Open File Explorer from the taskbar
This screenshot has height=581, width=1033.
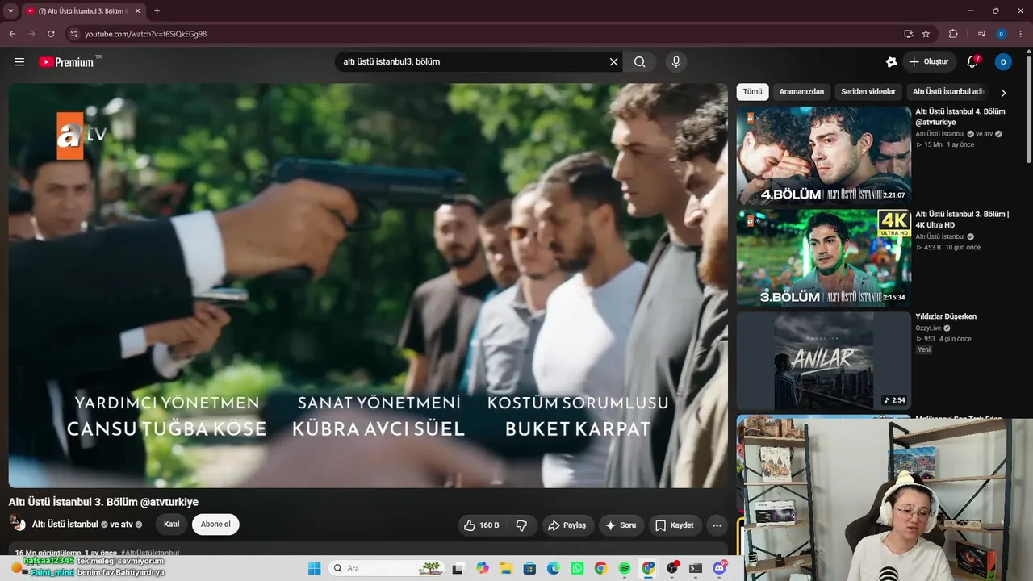coord(506,568)
